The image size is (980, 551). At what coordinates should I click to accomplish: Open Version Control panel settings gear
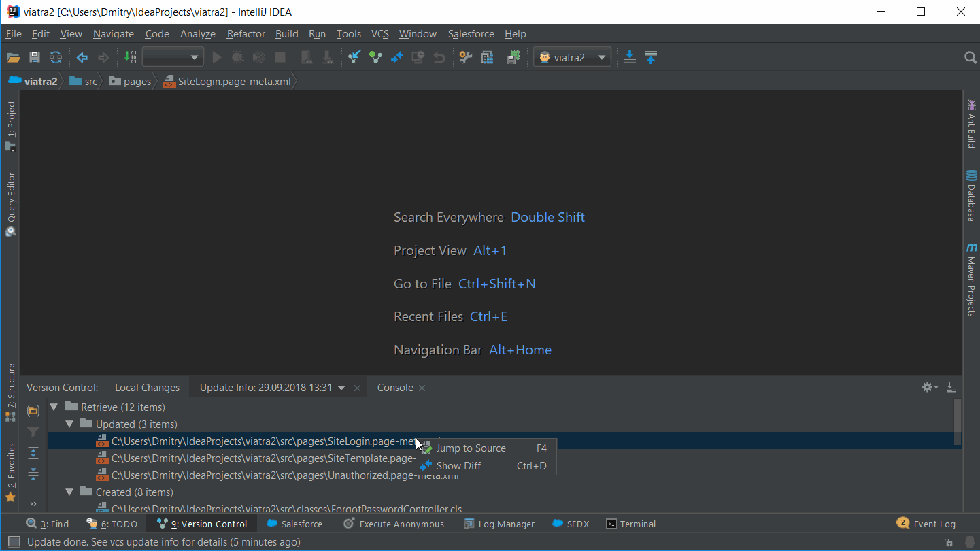tap(930, 387)
